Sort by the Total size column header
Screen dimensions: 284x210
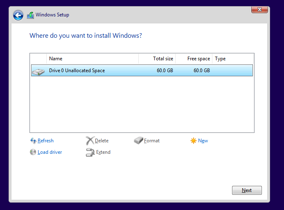coord(157,59)
